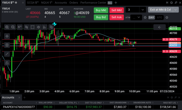
Task: Add a tab beside Accounts panel
Action: tap(24, 97)
